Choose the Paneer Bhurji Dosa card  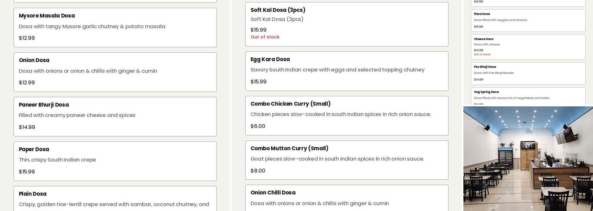coord(115,116)
